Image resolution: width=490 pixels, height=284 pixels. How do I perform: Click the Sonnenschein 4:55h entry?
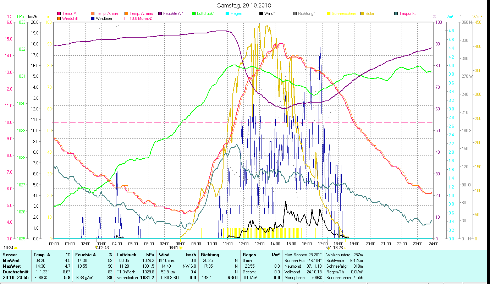(344, 277)
